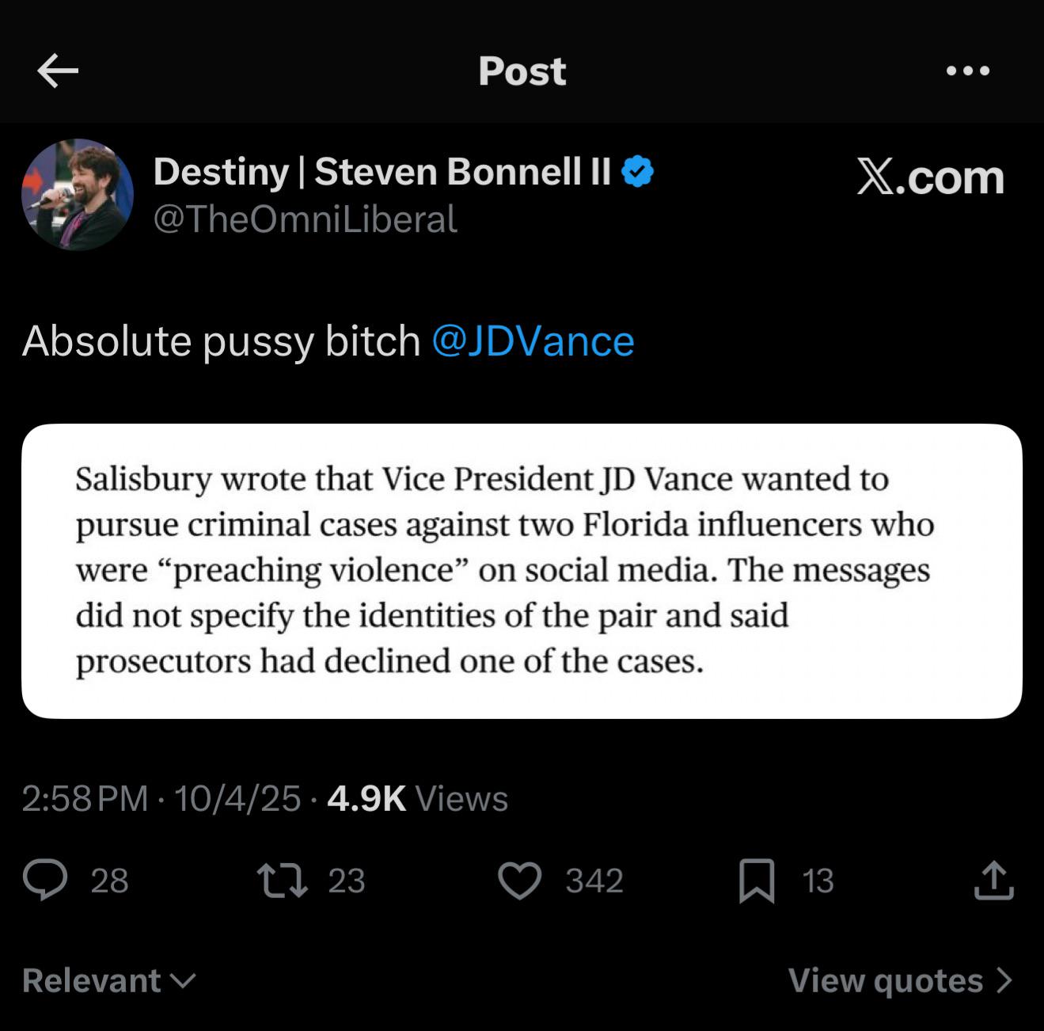Tap the @TheOmniLiberal handle
The width and height of the screenshot is (1044, 1031).
pos(305,219)
